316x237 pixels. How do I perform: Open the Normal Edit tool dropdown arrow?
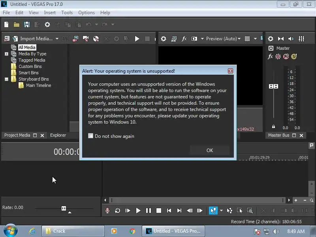[221, 211]
